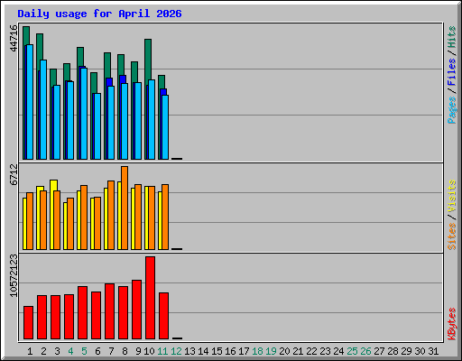The image size is (462, 361).
Task: Select day 30 on the x-axis
Action: click(420, 351)
